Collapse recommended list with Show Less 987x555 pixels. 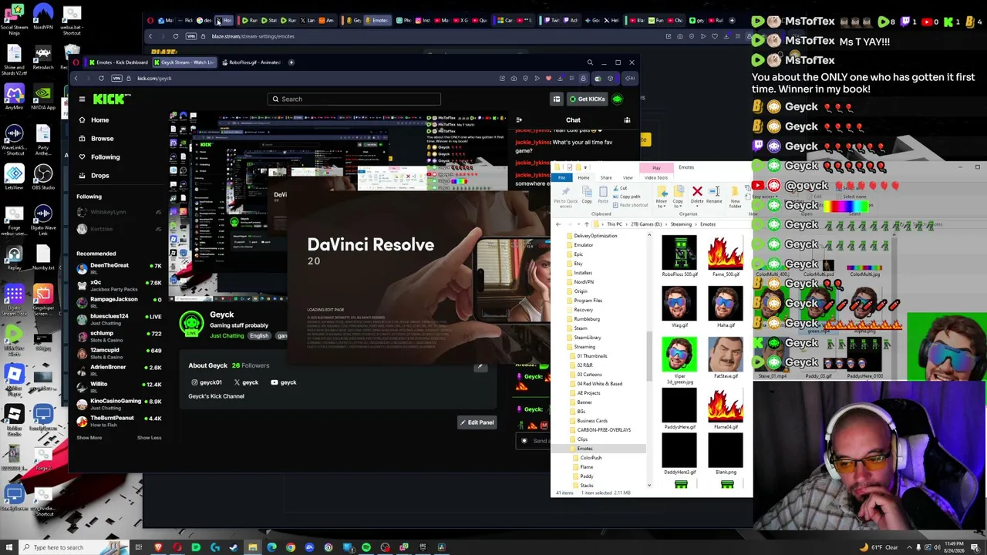[x=149, y=438]
